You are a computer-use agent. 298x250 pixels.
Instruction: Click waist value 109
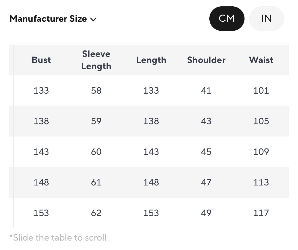click(261, 152)
